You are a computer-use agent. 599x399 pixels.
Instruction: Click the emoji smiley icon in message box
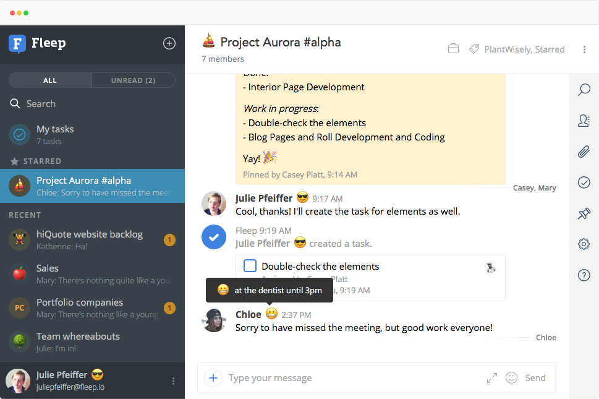(x=511, y=377)
